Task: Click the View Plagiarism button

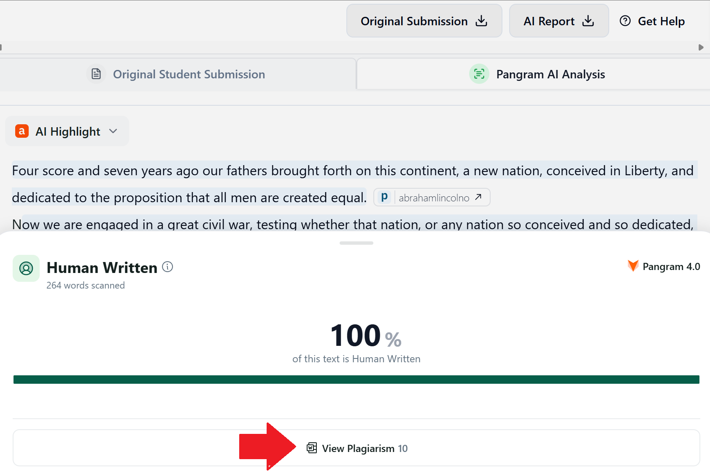Action: (x=356, y=448)
